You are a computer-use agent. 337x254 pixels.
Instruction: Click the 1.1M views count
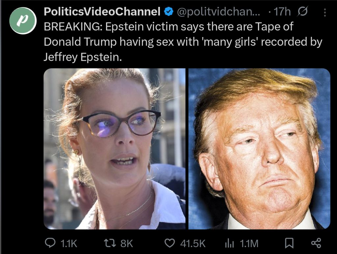pos(249,243)
